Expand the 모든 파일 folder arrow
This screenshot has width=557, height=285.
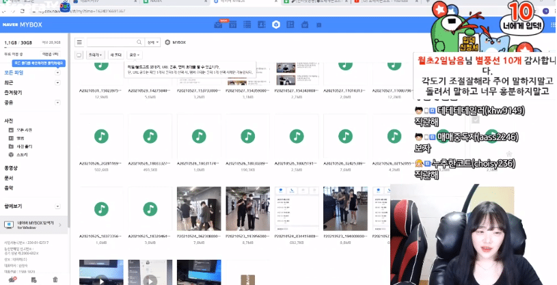(57, 72)
